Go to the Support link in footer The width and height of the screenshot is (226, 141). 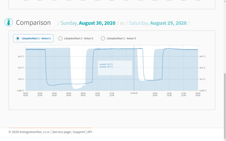coord(79,132)
